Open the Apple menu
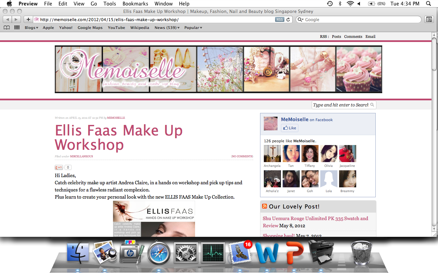The width and height of the screenshot is (438, 273). pos(9,4)
